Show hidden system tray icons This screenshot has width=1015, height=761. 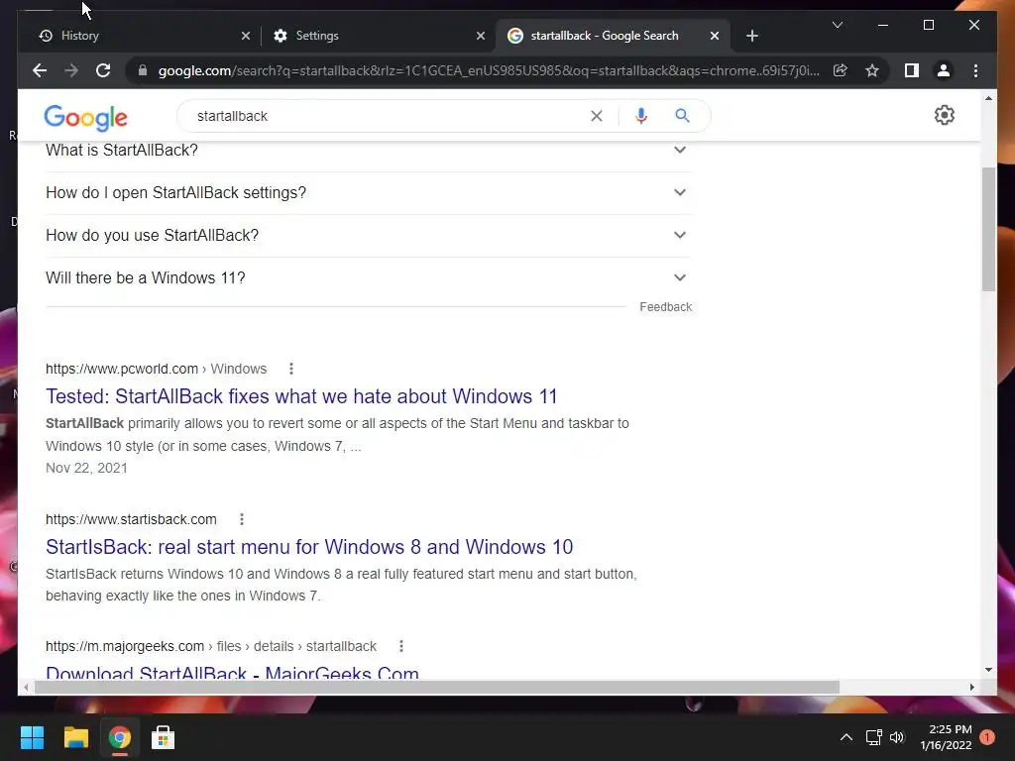point(846,737)
